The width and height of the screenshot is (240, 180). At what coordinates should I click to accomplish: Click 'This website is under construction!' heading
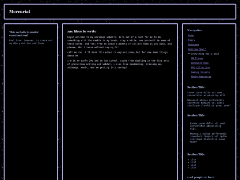[x=24, y=33]
